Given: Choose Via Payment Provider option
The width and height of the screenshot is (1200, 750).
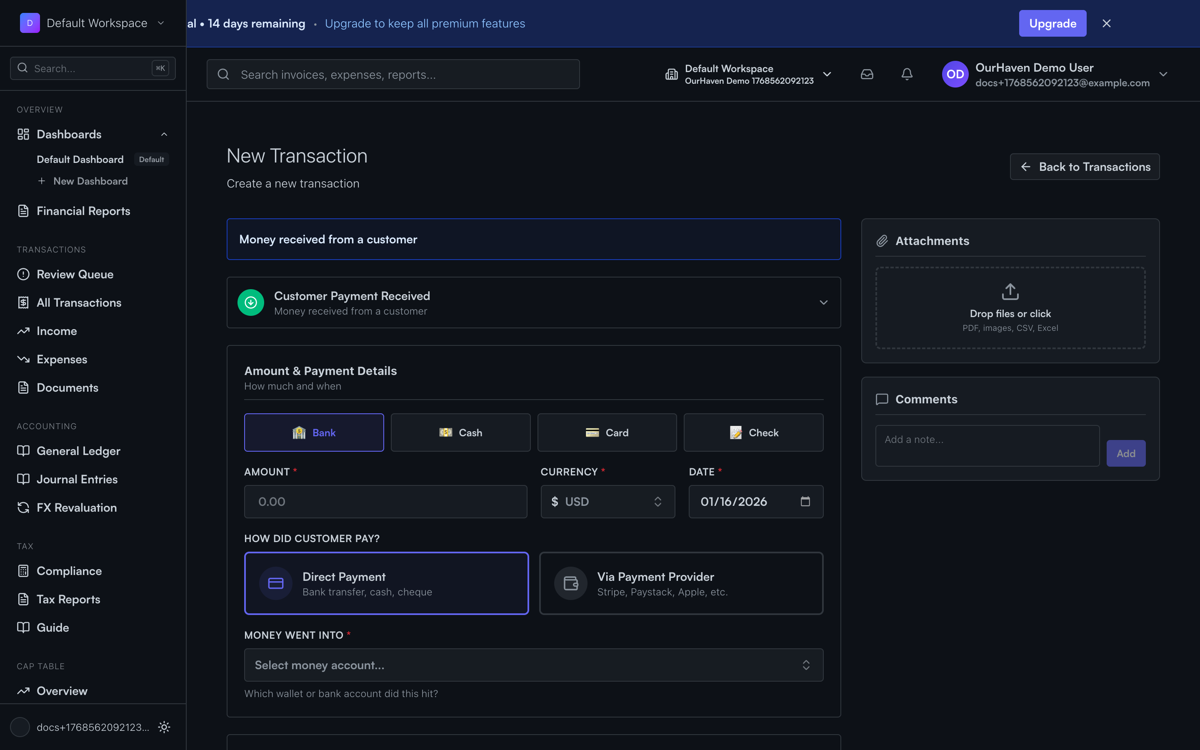Looking at the screenshot, I should 680,583.
